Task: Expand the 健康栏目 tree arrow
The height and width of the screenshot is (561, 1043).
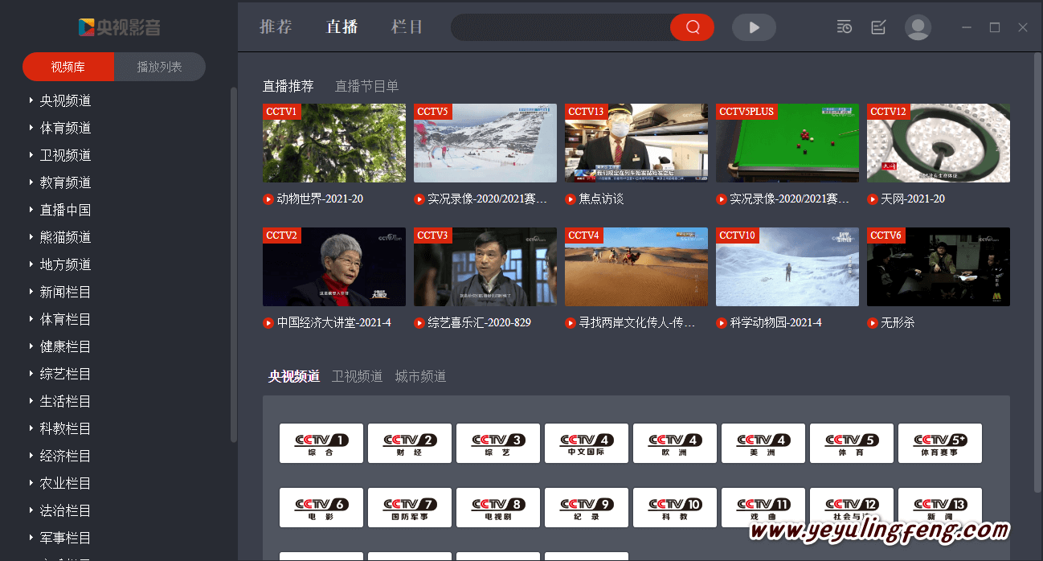Action: (x=31, y=346)
